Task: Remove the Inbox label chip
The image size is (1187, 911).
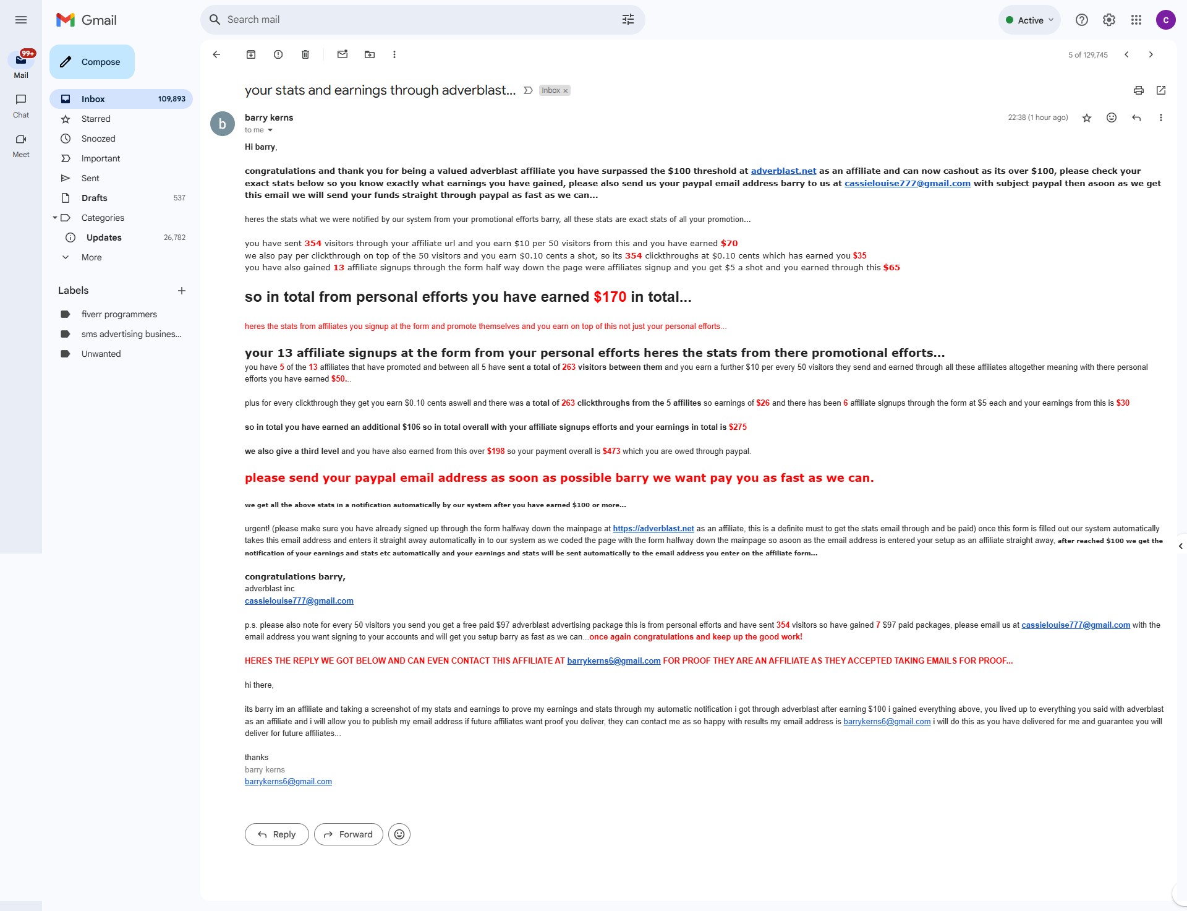Action: tap(565, 91)
